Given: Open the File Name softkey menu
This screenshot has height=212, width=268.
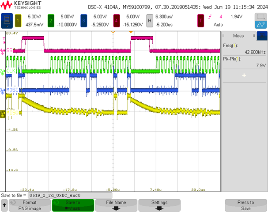Looking at the screenshot, I should 116,205.
